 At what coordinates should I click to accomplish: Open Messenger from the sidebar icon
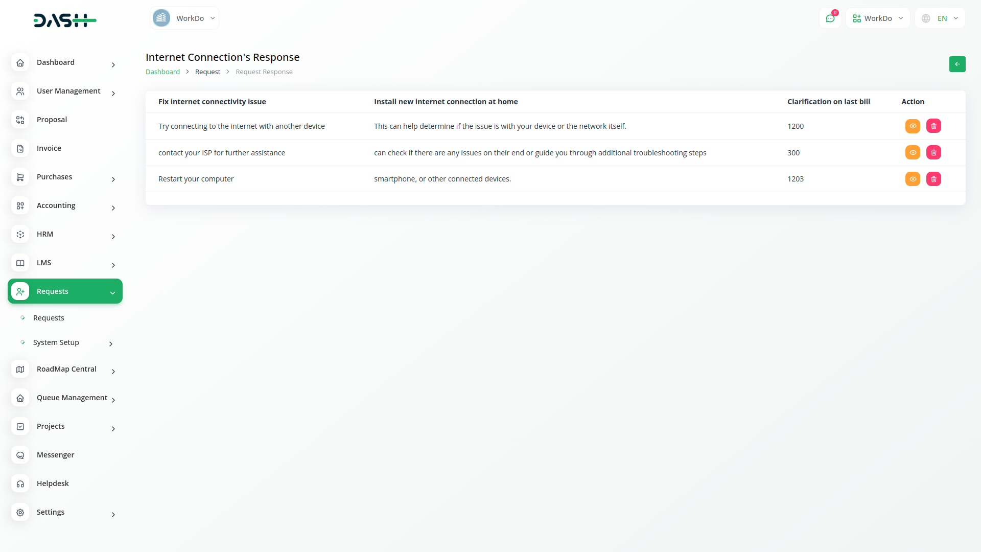[20, 455]
